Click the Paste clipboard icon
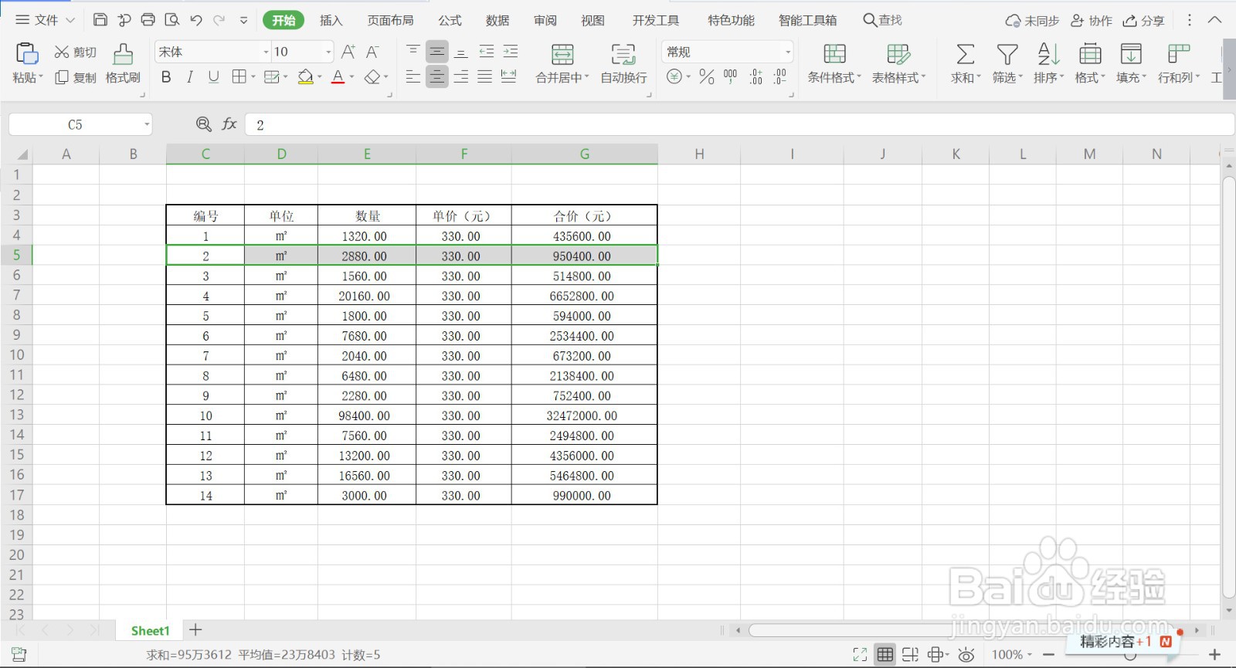The width and height of the screenshot is (1236, 668). tap(26, 53)
